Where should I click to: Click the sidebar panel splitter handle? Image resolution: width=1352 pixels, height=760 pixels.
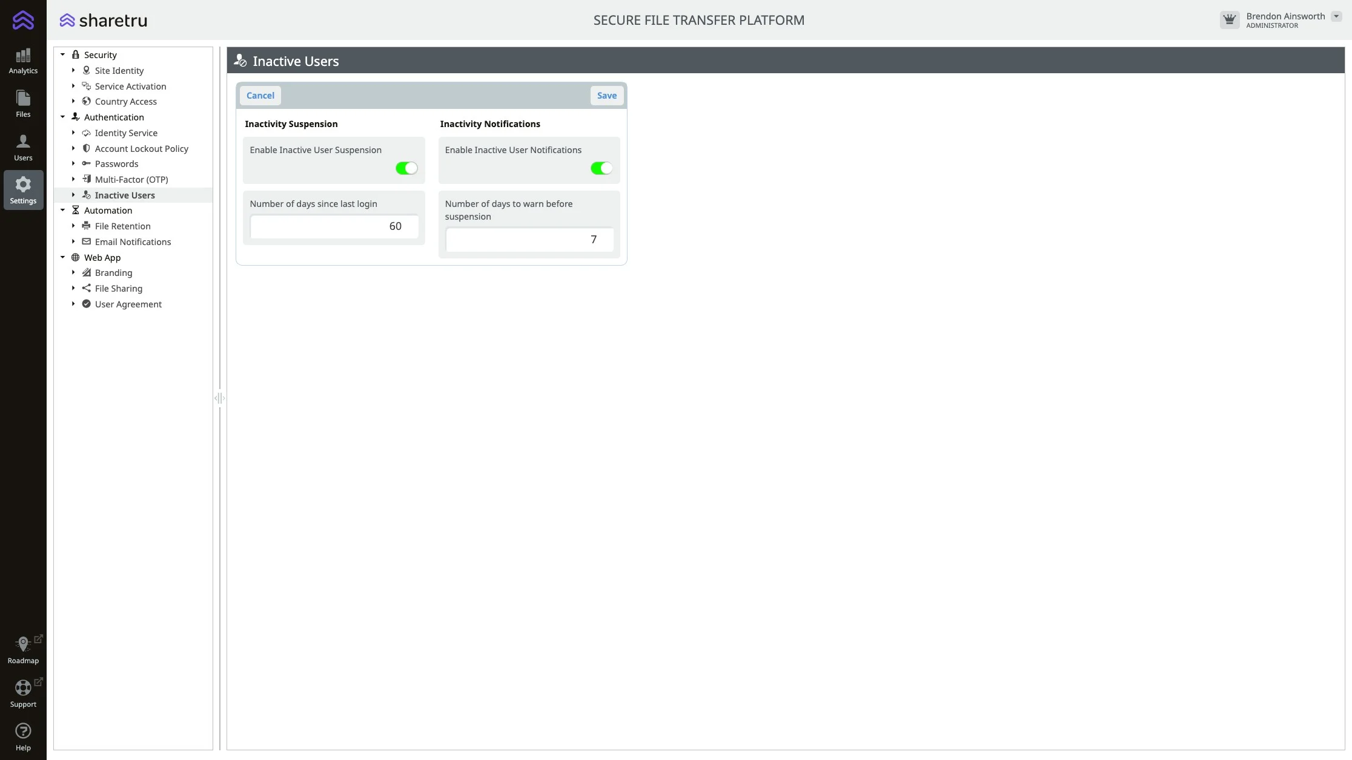pos(219,398)
